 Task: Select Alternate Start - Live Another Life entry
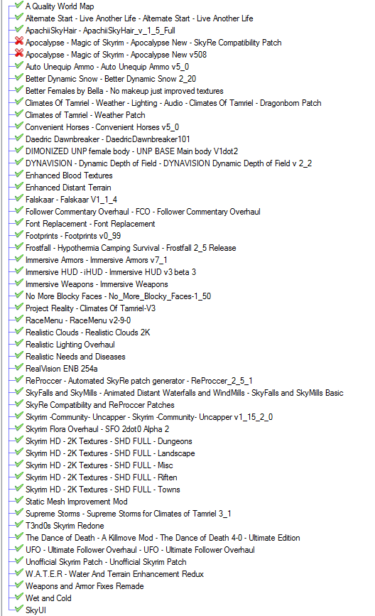click(139, 18)
